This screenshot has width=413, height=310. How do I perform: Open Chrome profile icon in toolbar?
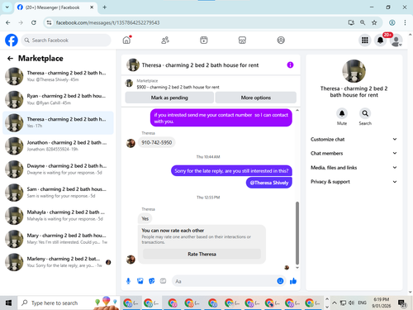[x=392, y=22]
